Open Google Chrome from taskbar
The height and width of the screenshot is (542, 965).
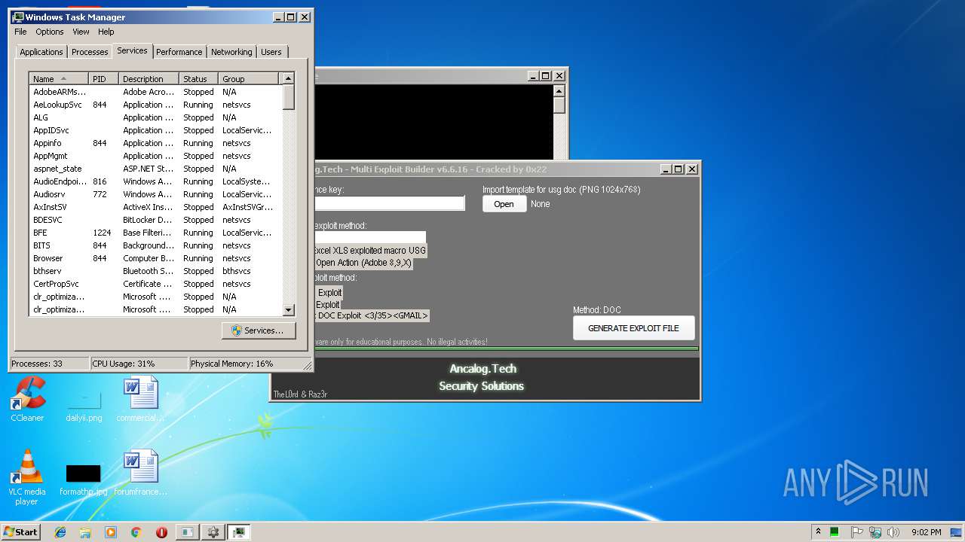136,532
